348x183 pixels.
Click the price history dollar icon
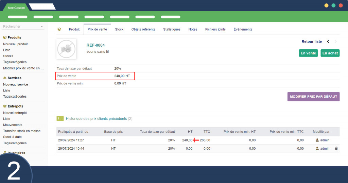click(60, 119)
